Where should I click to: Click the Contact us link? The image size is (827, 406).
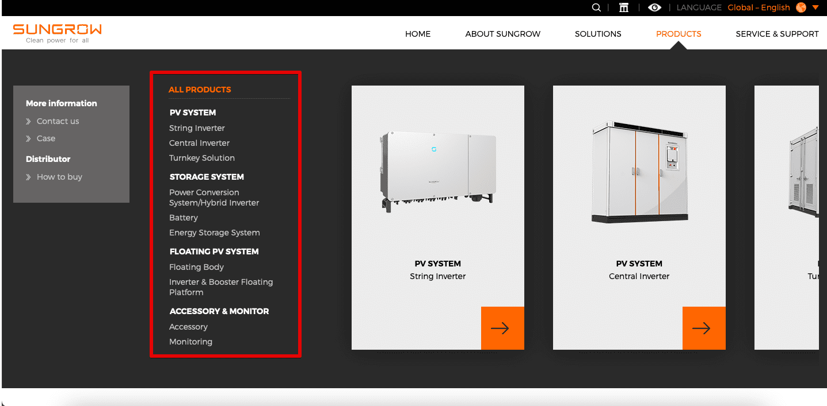tap(58, 121)
